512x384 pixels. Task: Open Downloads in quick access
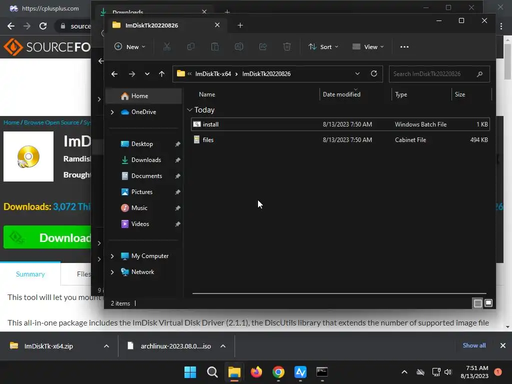[146, 160]
